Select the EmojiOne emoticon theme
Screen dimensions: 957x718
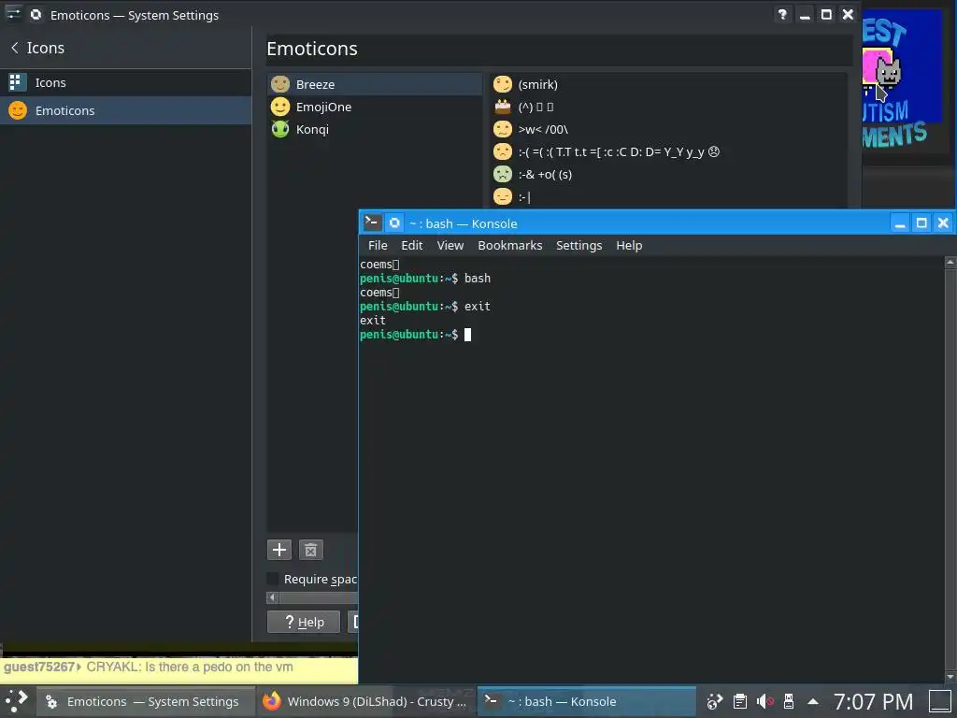pyautogui.click(x=375, y=107)
